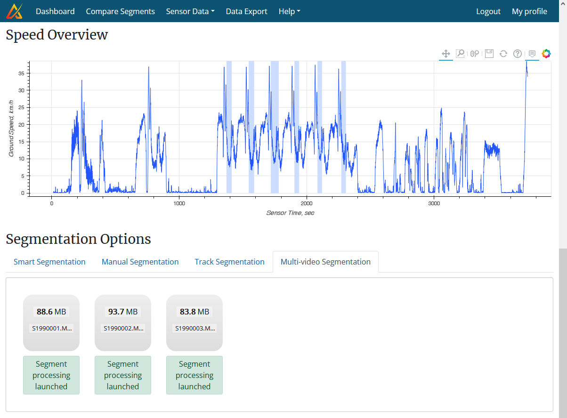
Task: Toggle the Hover tooltip tool
Action: click(532, 54)
